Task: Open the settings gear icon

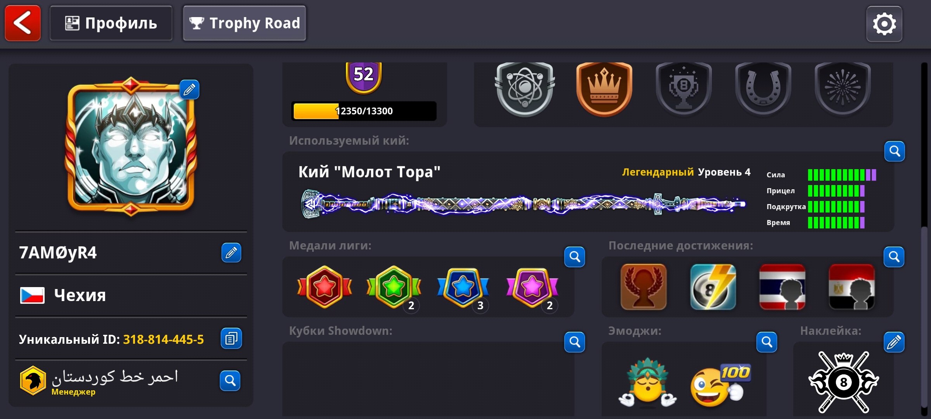Action: (x=884, y=24)
